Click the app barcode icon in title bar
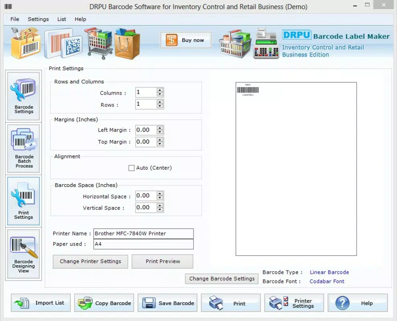 point(8,6)
